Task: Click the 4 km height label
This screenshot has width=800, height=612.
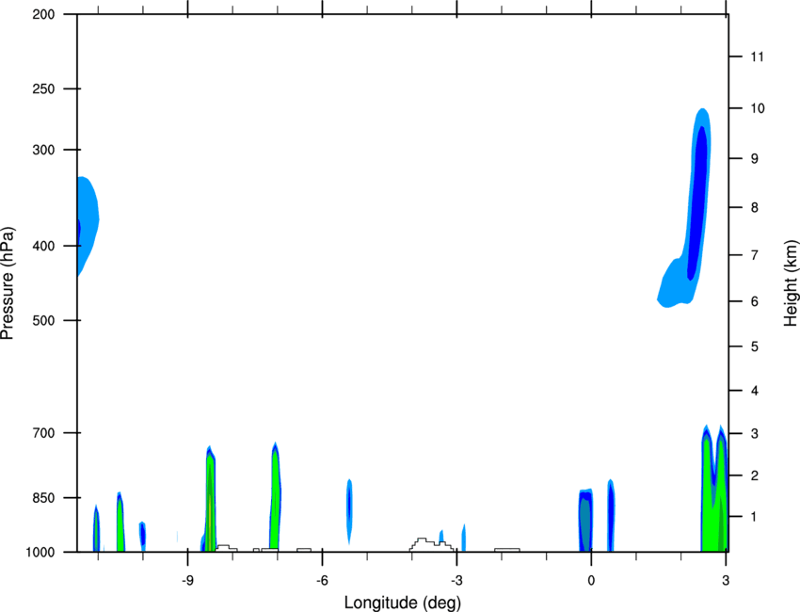Action: pyautogui.click(x=755, y=391)
